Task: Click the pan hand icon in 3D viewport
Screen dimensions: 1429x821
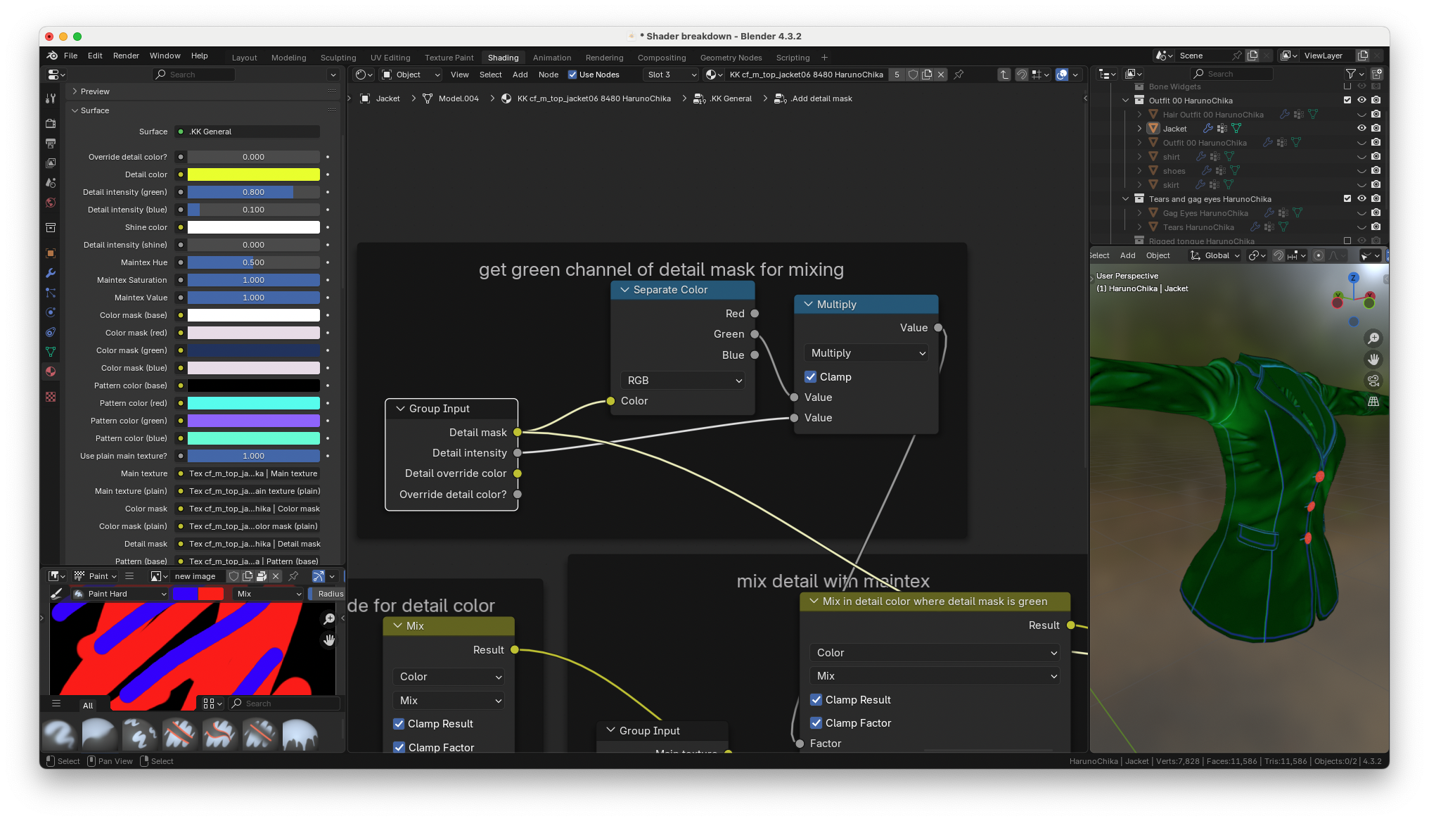Action: pos(1373,359)
